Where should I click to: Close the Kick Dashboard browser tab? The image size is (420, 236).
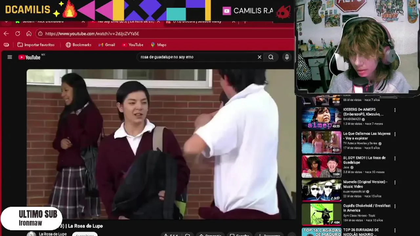click(x=83, y=22)
